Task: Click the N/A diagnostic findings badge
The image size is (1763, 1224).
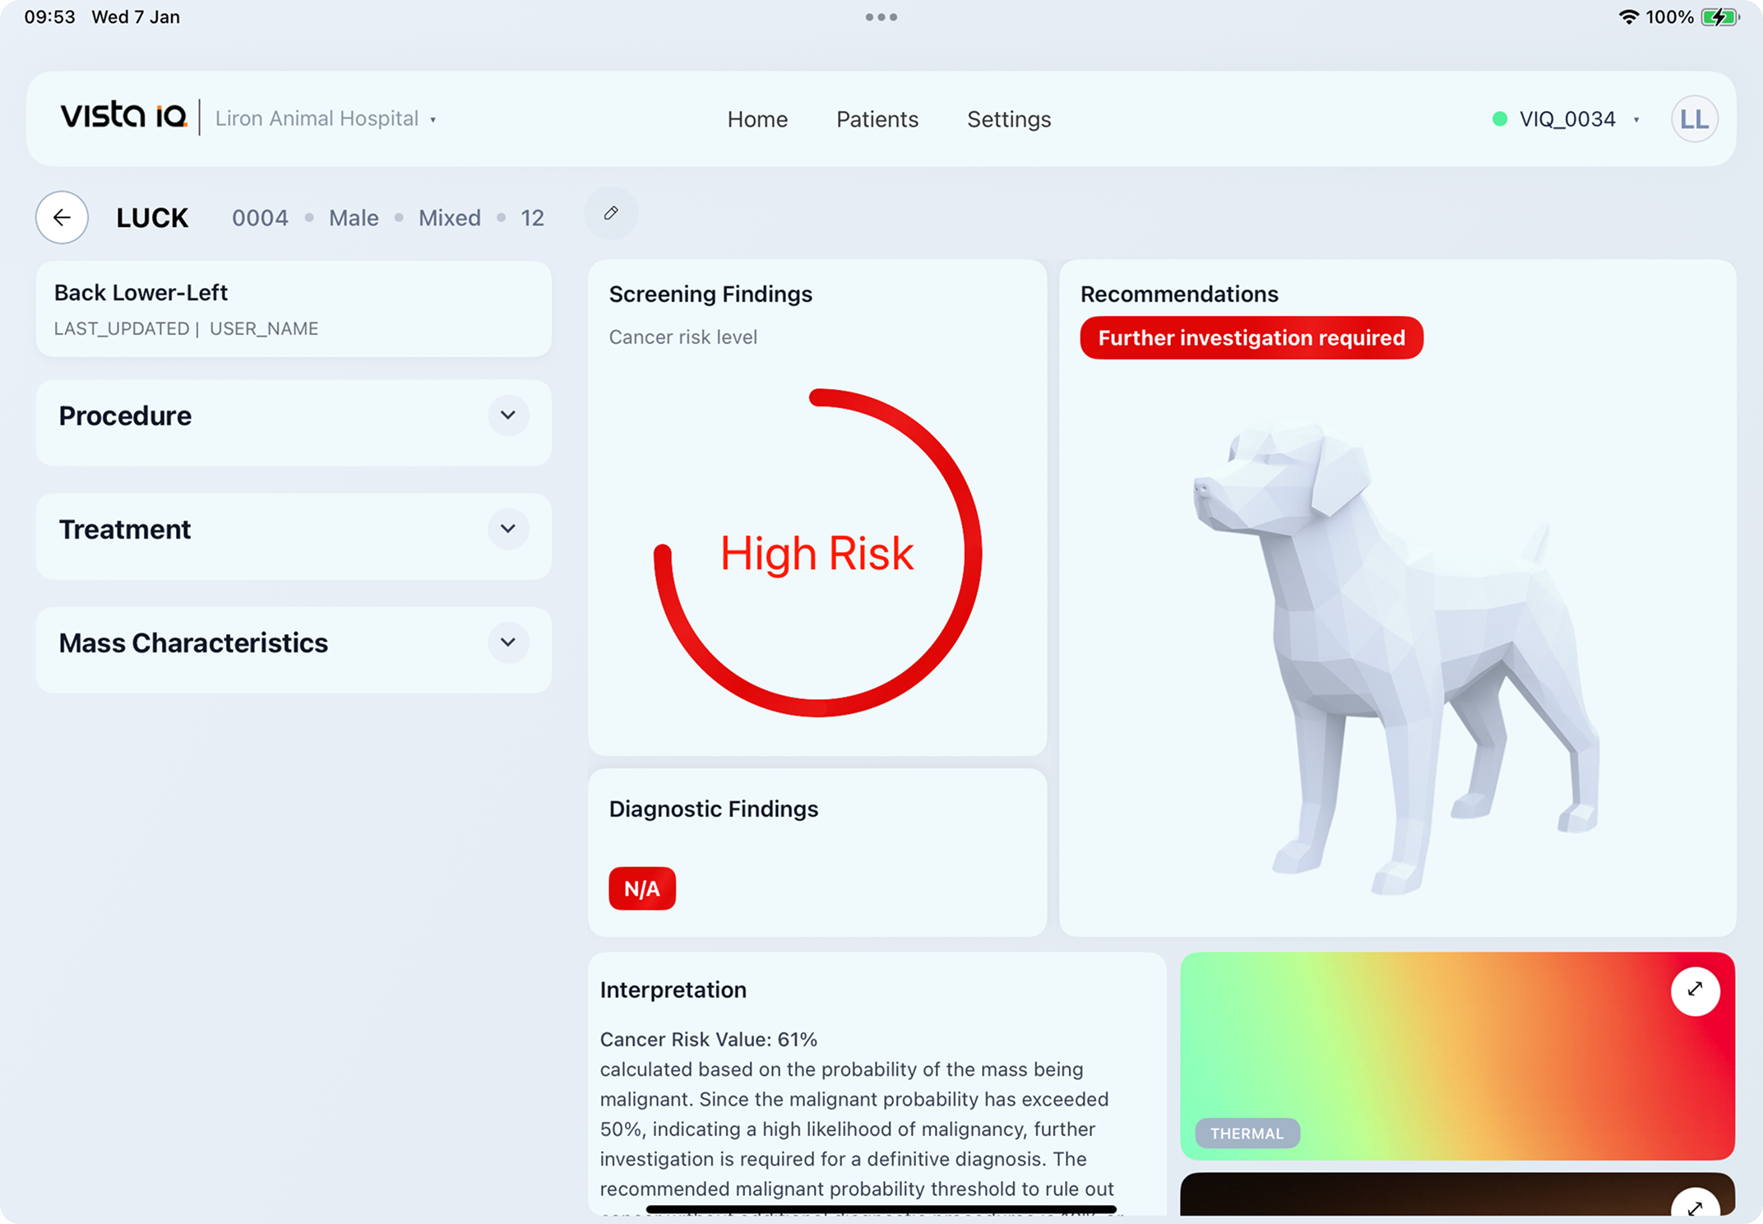Action: [x=642, y=888]
